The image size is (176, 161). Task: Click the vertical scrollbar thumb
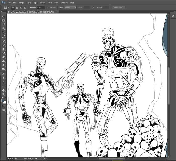(x=169, y=86)
